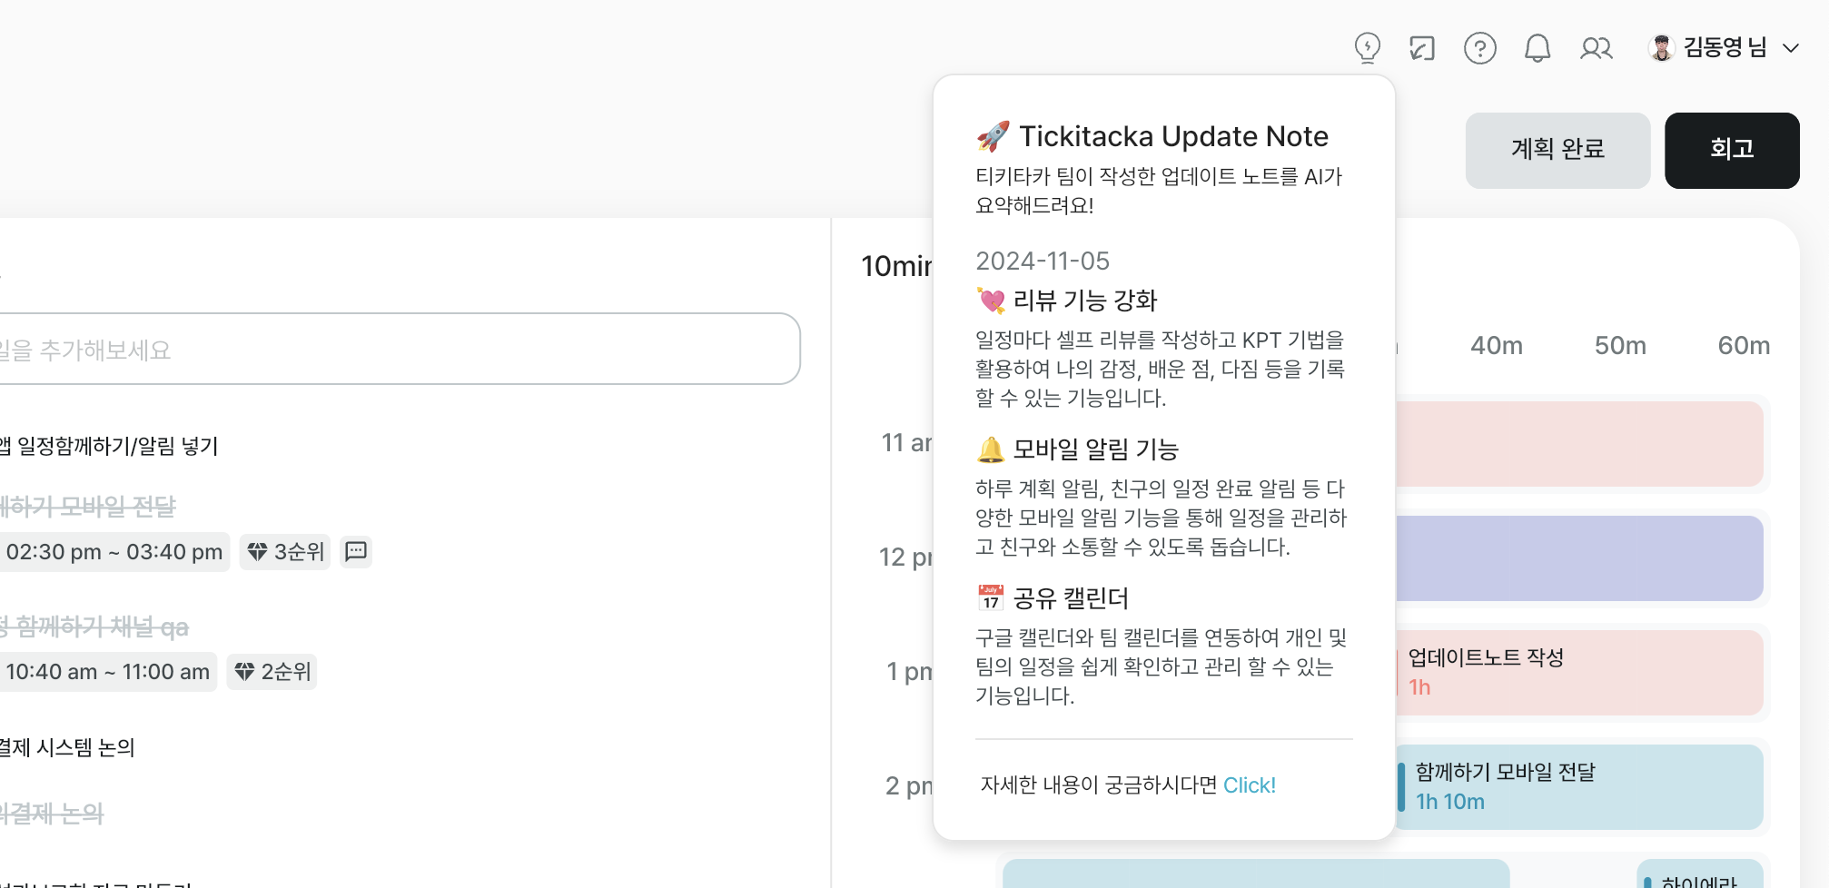
Task: Select the 함께하기 모바일 전달 schedule block
Action: pos(1578,786)
